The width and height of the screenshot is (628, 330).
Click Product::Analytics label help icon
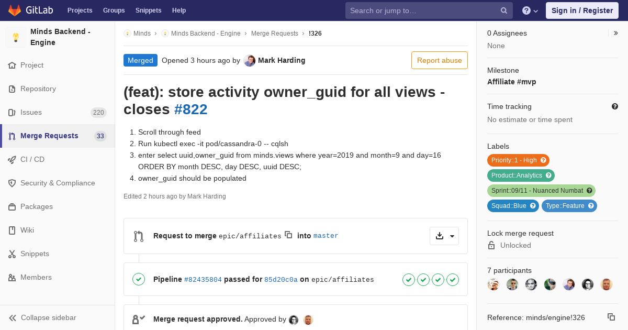(548, 175)
